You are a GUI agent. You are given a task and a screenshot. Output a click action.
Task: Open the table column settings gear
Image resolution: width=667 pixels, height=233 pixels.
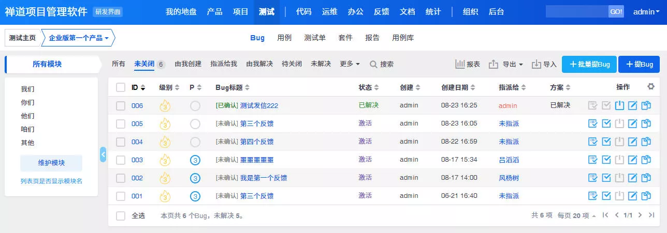tap(651, 87)
